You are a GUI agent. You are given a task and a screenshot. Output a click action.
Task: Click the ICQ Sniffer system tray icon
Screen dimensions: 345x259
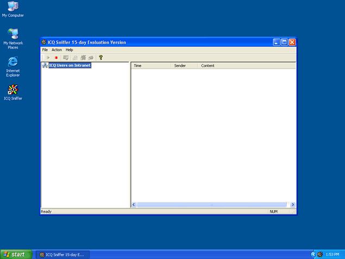(x=320, y=254)
